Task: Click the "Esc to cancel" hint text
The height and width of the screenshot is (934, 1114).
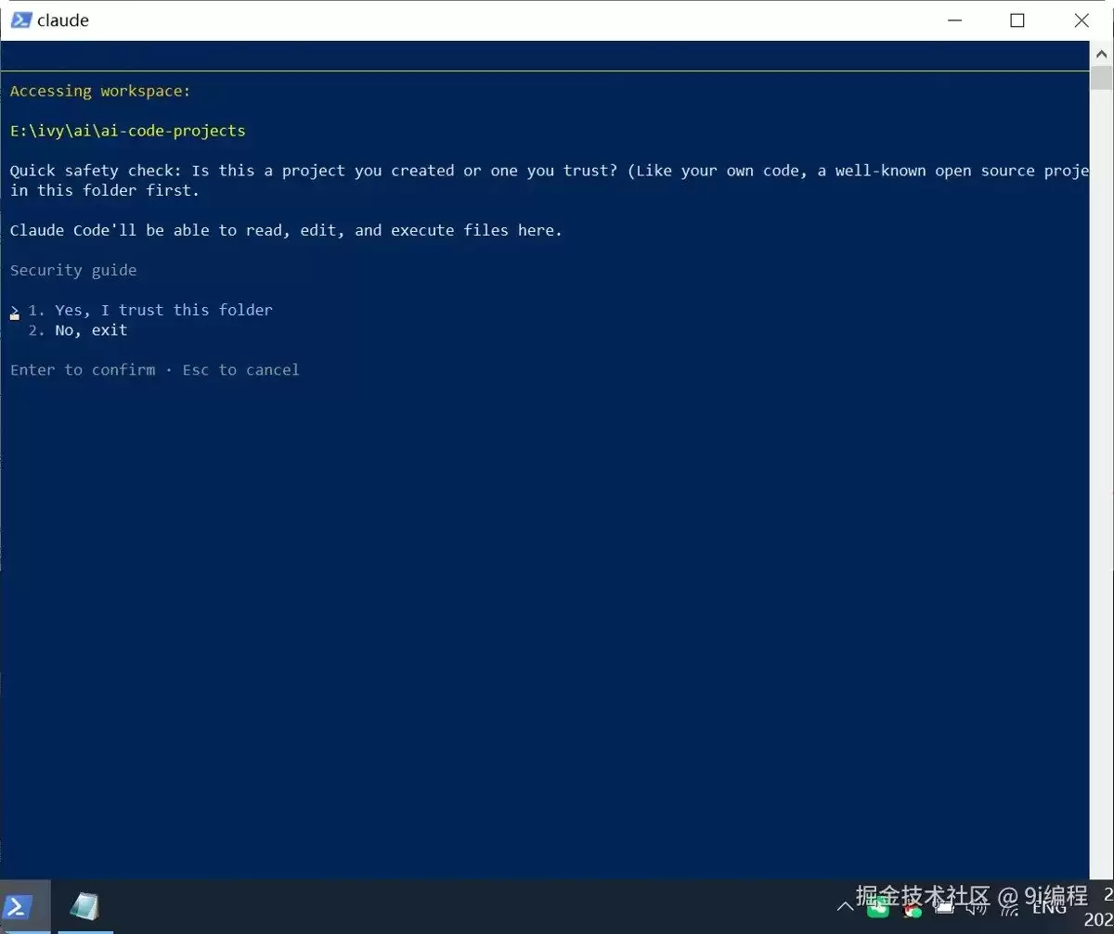Action: (x=241, y=370)
